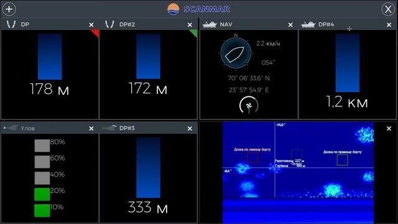This screenshot has height=224, width=398.
Task: Click the ship icon beside DP#4
Action: coord(308,24)
